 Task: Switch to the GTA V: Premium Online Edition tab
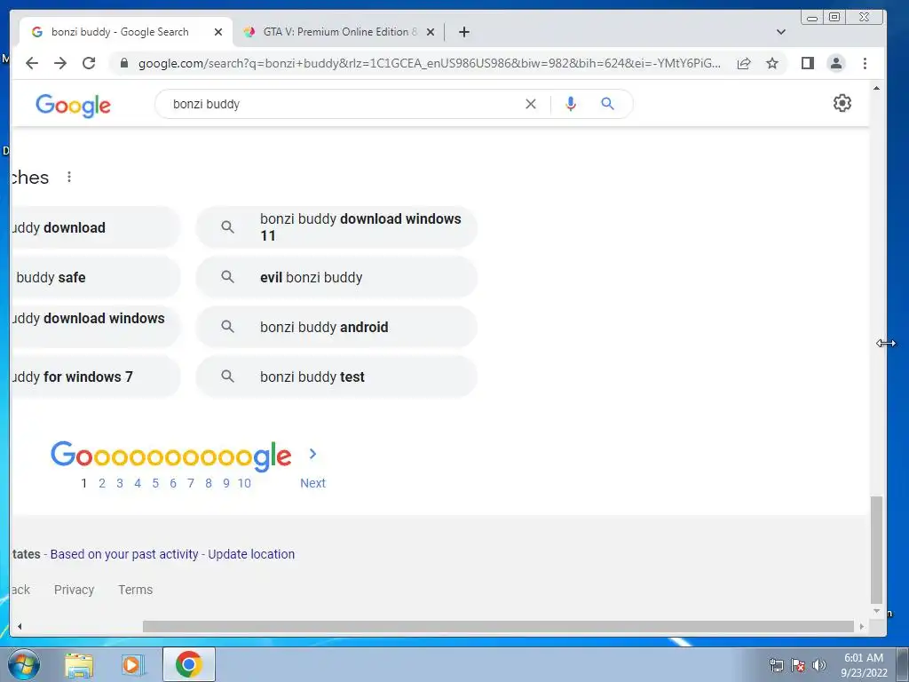[340, 32]
